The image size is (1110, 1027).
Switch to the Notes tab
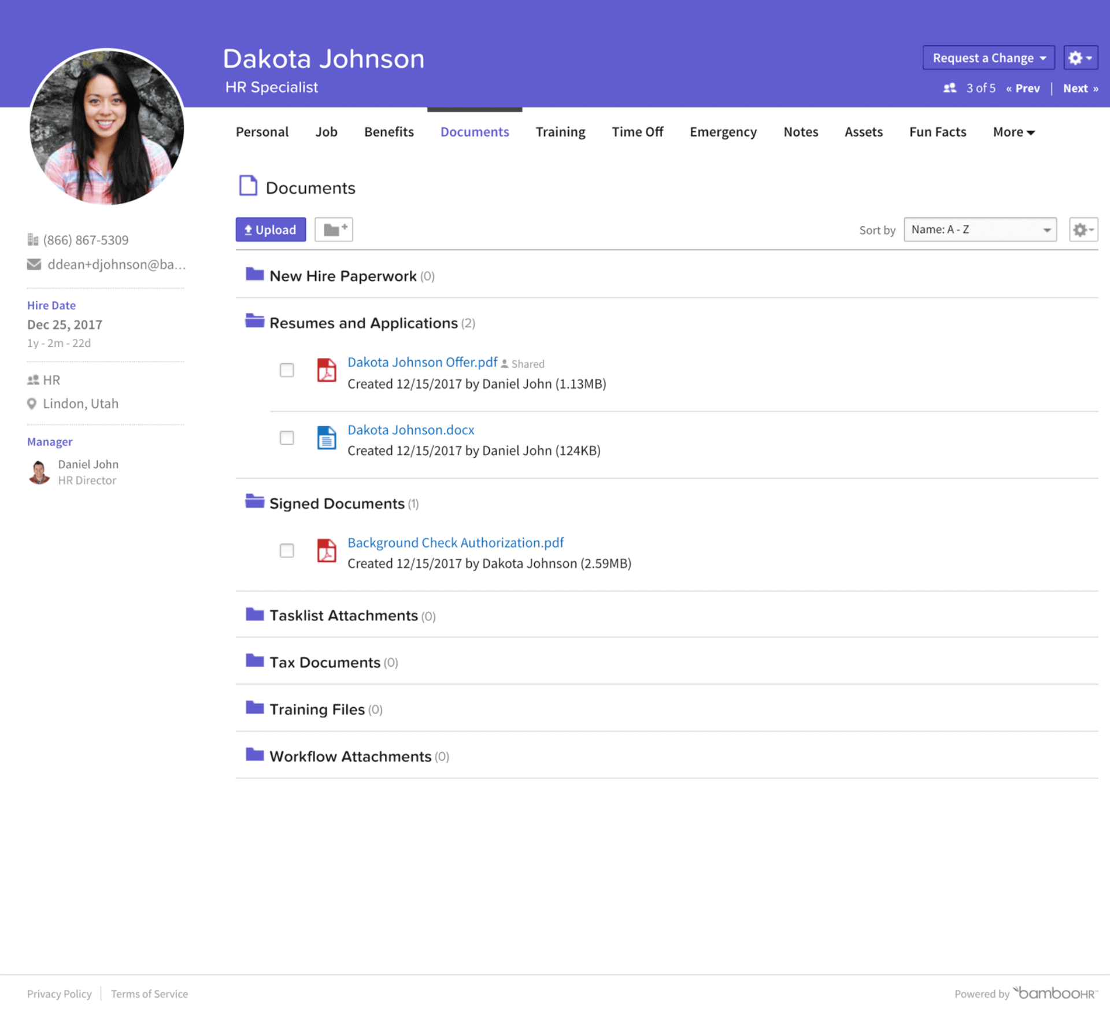[801, 132]
